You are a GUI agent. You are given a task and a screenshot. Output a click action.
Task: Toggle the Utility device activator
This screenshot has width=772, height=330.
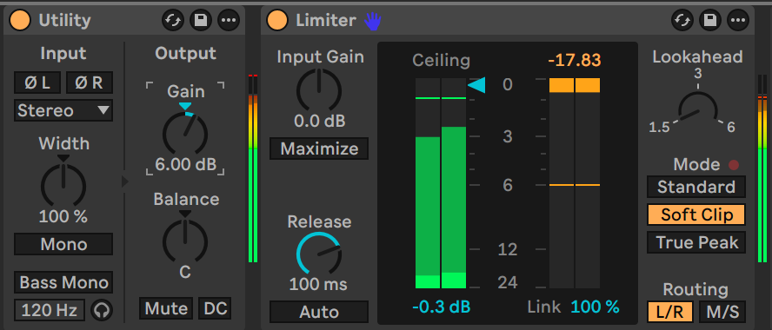[x=20, y=20]
